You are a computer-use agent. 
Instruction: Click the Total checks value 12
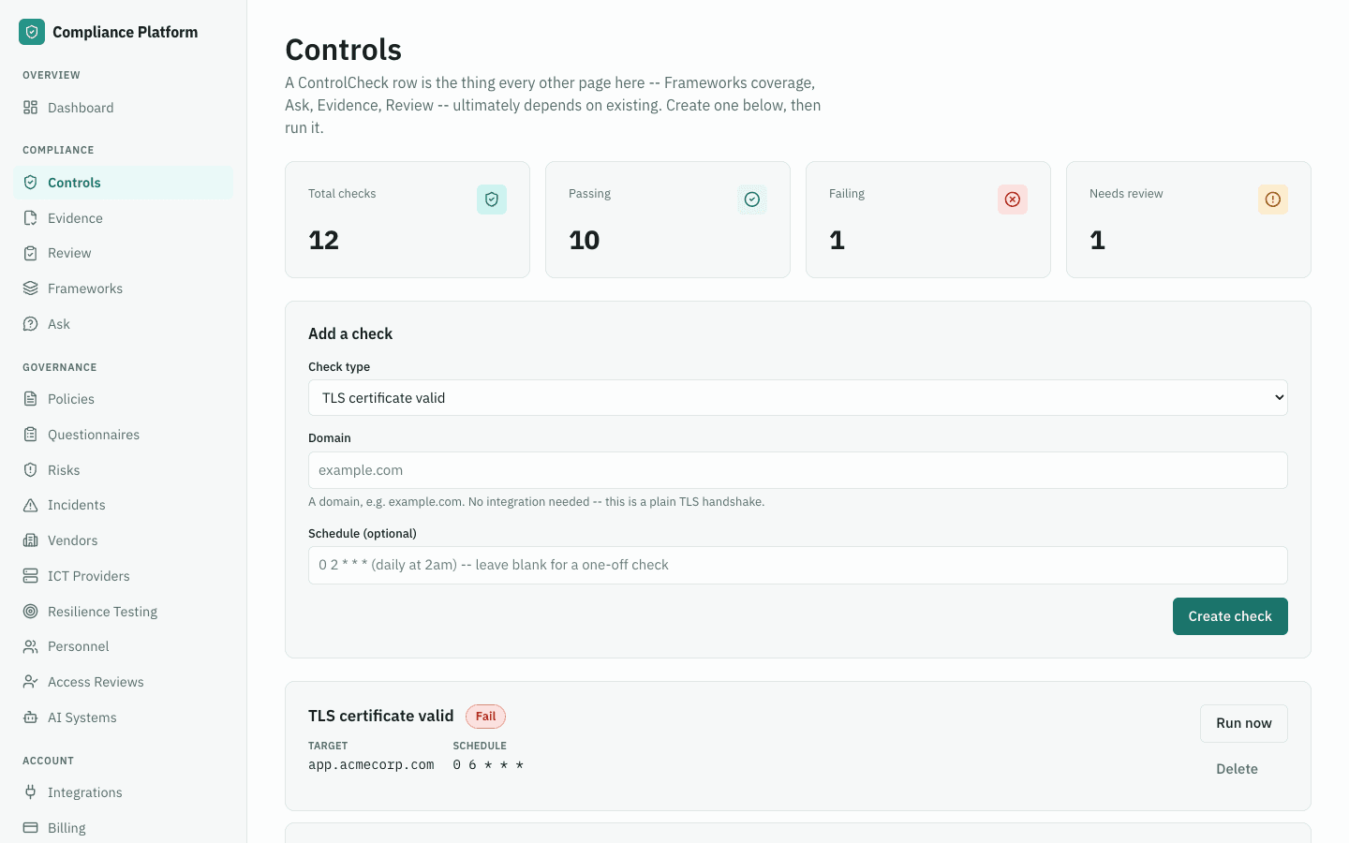pos(324,241)
